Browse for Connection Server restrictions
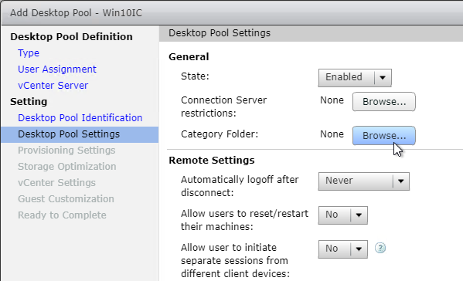This screenshot has height=281, width=463. 384,102
